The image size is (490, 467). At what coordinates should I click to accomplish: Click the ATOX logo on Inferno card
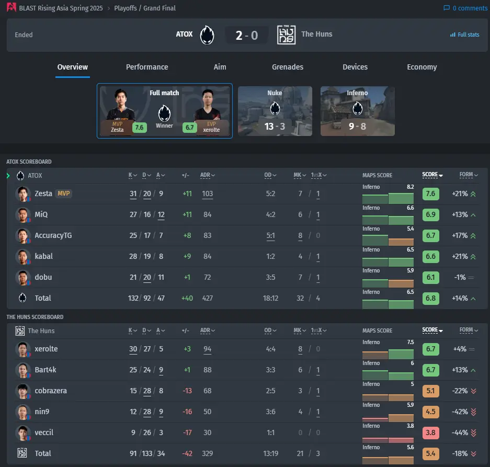358,108
